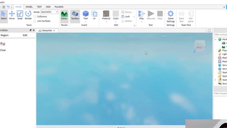Close the Terrain Editor panel
The image size is (227, 128).
(x=34, y=30)
